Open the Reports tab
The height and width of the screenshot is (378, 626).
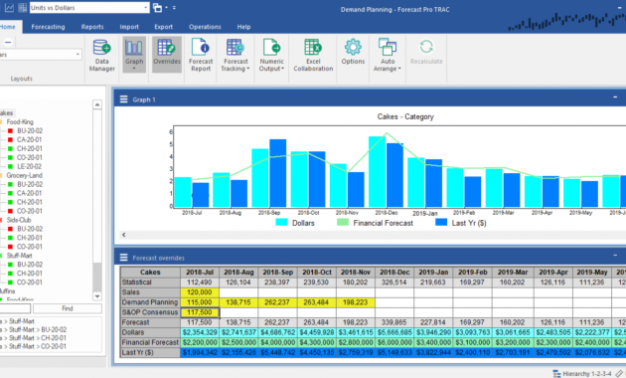tap(92, 27)
